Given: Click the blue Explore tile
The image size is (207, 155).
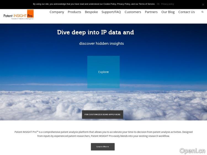Looking at the screenshot, I should [x=104, y=72].
